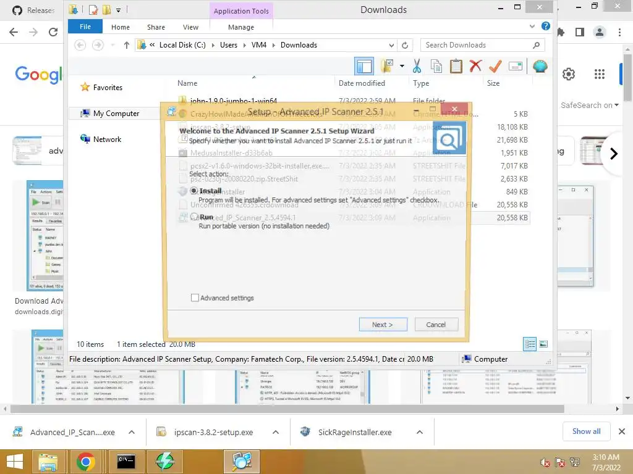
Task: Open the Windows Start button
Action: (x=15, y=462)
